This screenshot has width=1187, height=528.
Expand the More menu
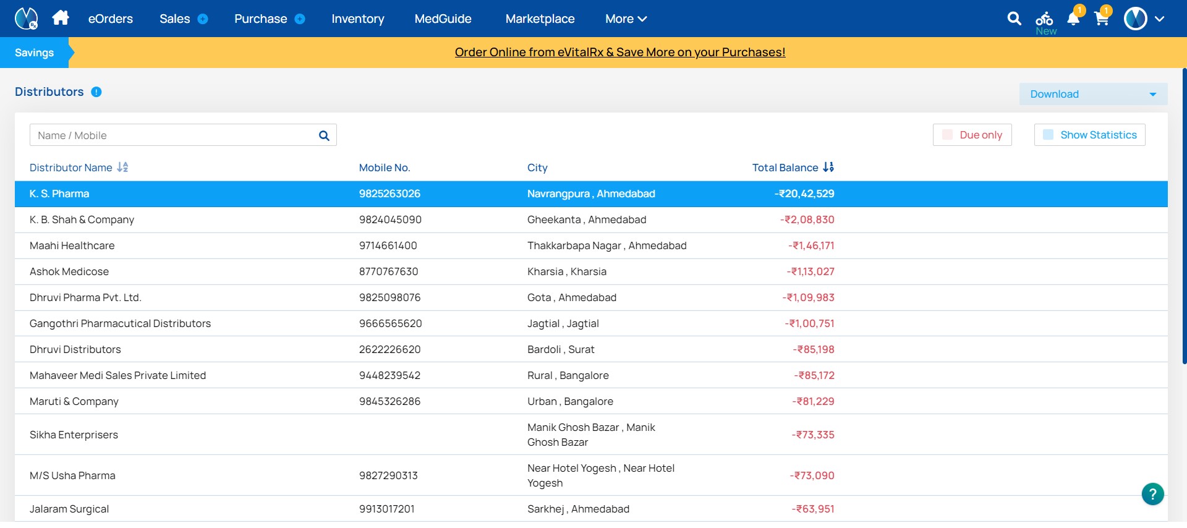pyautogui.click(x=626, y=19)
